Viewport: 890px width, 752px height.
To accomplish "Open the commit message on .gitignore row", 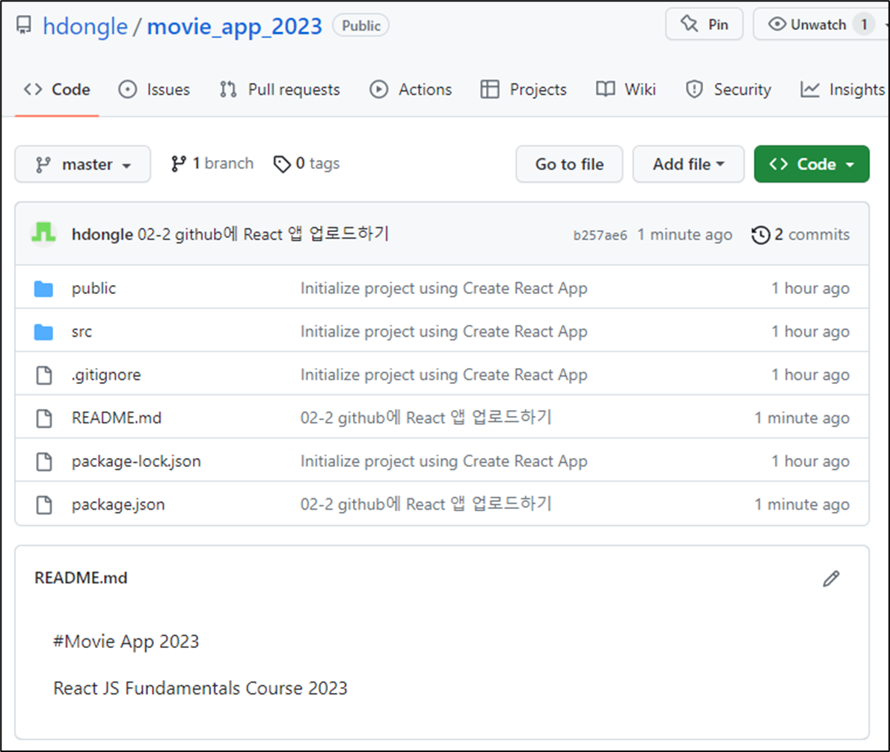I will point(444,375).
